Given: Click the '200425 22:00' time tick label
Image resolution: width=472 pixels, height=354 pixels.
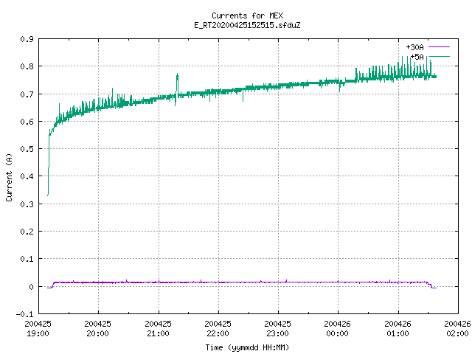Looking at the screenshot, I should pyautogui.click(x=218, y=329).
